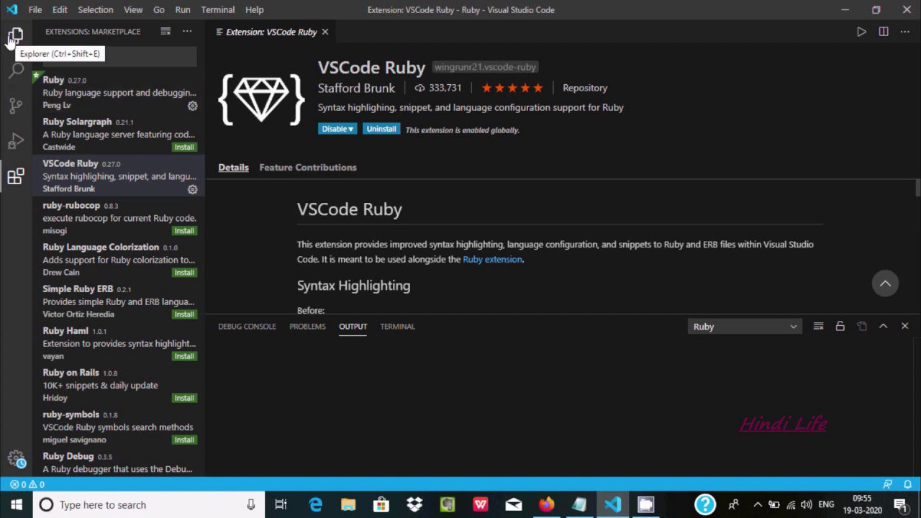This screenshot has height=518, width=921.
Task: Maximize the panel size with chevron
Action: click(884, 326)
